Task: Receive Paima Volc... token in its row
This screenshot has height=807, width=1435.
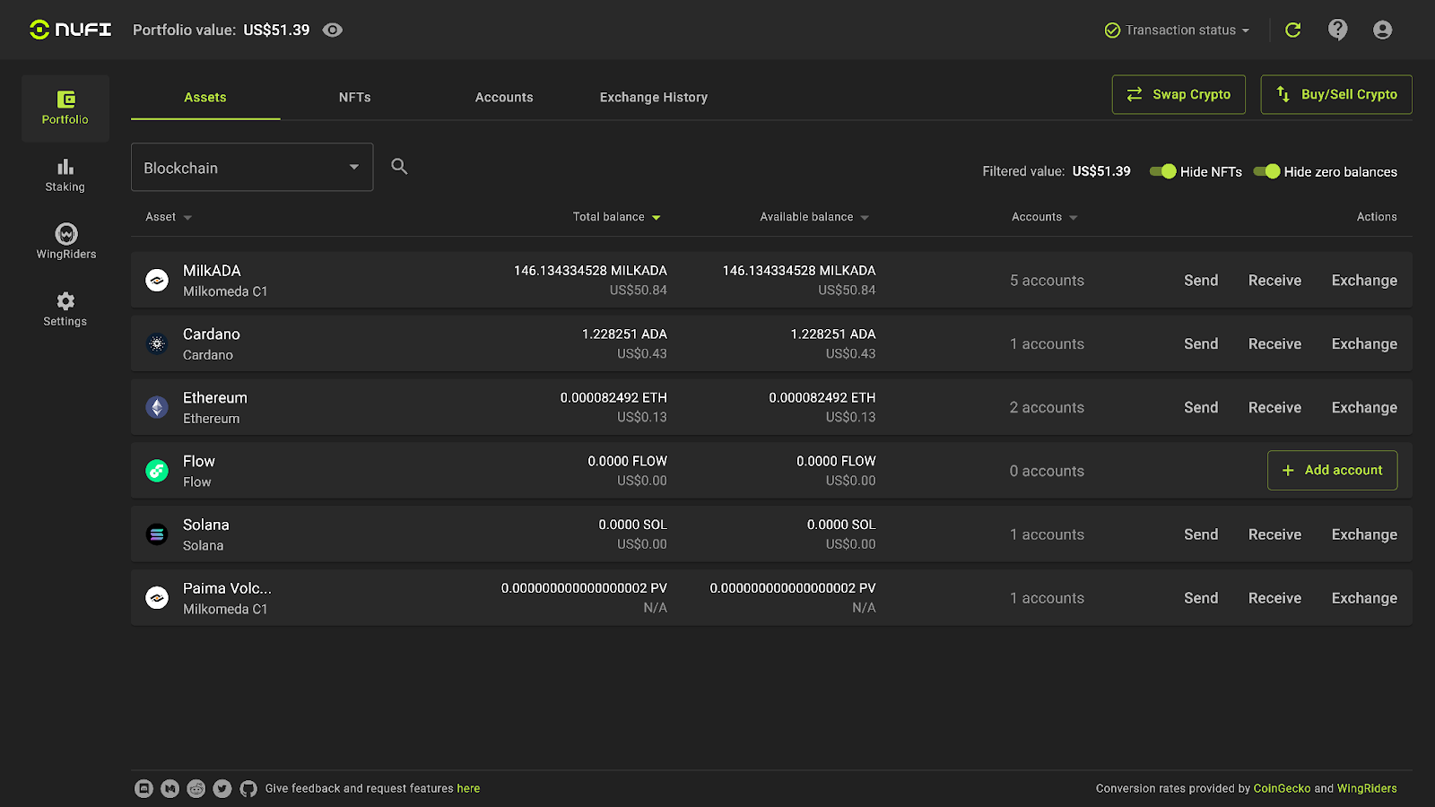Action: [1274, 598]
